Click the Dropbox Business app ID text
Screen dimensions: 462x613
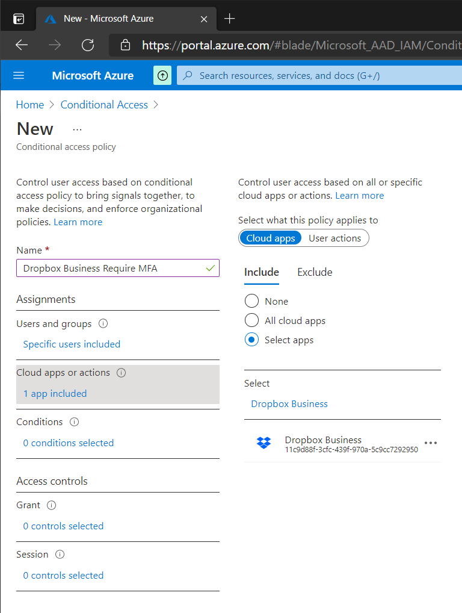(x=351, y=450)
